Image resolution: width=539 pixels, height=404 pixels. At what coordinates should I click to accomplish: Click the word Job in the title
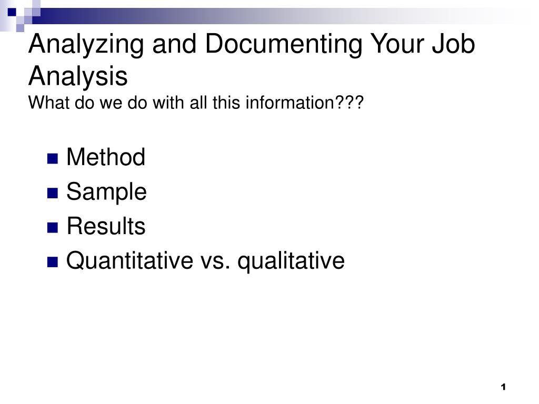point(454,44)
